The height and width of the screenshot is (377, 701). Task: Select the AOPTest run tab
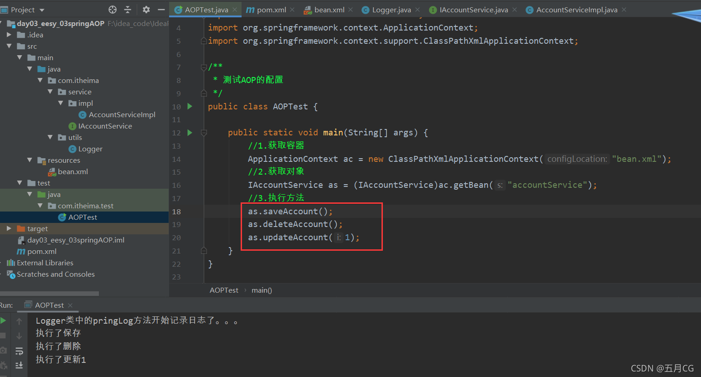[49, 305]
